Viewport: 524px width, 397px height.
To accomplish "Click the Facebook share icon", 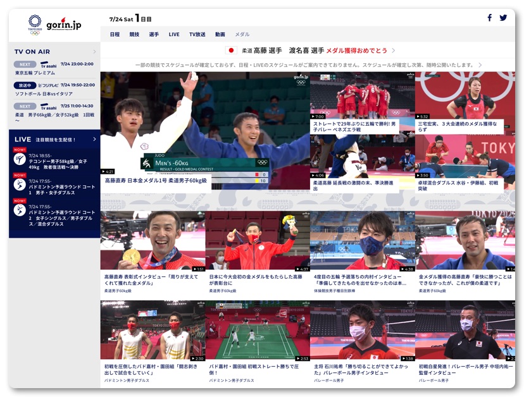I will tap(489, 18).
